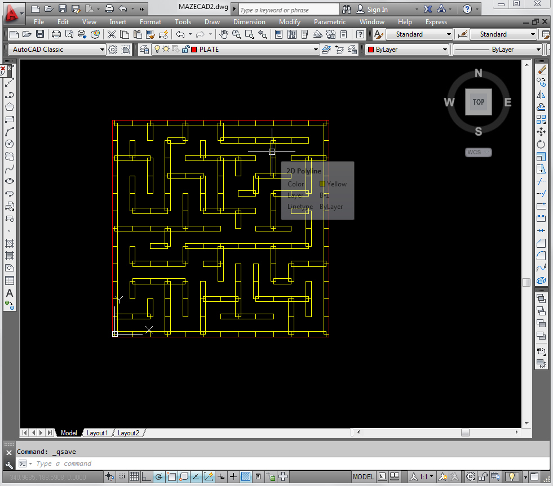The height and width of the screenshot is (486, 553).
Task: Select the Array modify tool
Action: [541, 119]
